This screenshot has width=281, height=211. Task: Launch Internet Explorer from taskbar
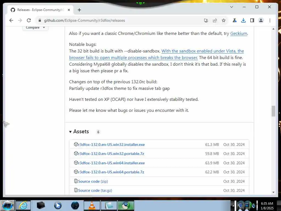[x=23, y=206]
